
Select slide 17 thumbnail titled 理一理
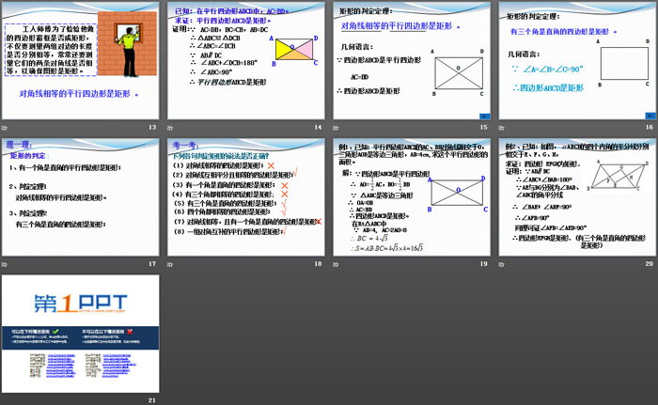click(81, 197)
